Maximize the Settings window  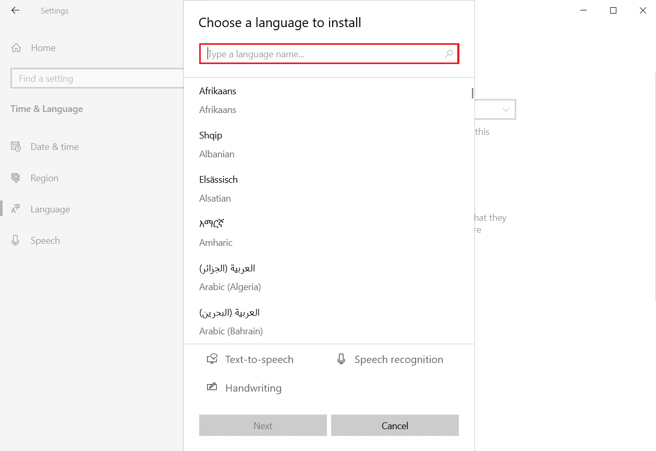tap(613, 10)
